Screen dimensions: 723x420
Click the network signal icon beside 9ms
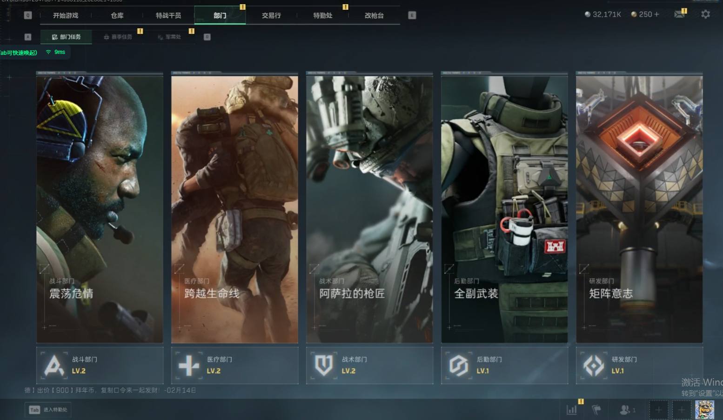[x=48, y=52]
